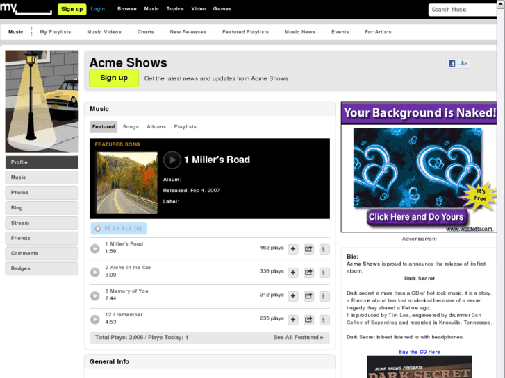Image resolution: width=505 pixels, height=378 pixels.
Task: Click the large Sign up button under Acme Shows
Action: (x=114, y=78)
